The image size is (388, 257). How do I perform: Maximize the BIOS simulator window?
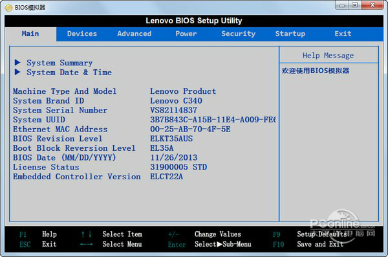[x=354, y=5]
